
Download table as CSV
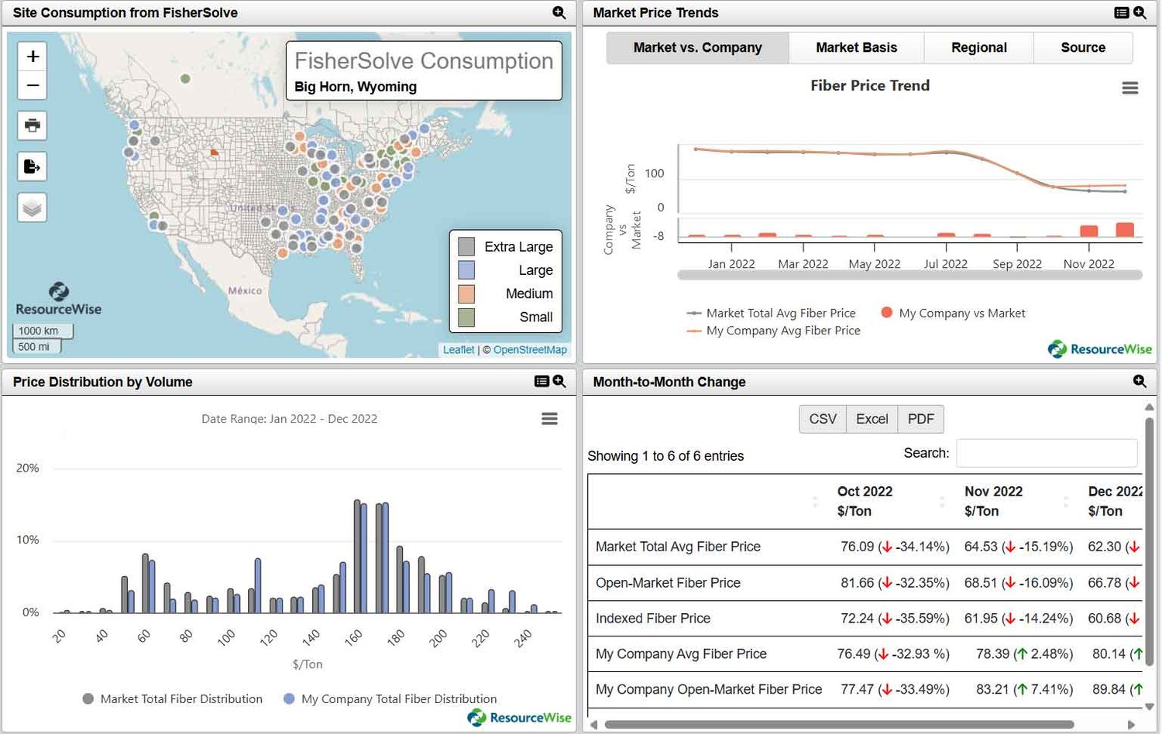coord(822,419)
